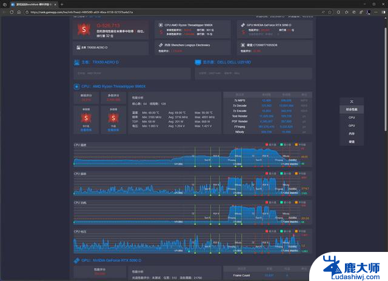Open the browser profile avatar icon

369,12
